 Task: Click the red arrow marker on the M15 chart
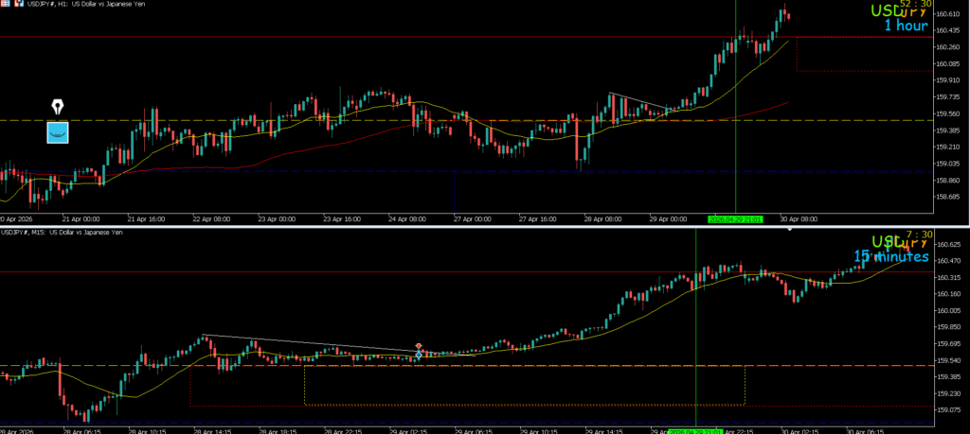pyautogui.click(x=419, y=347)
